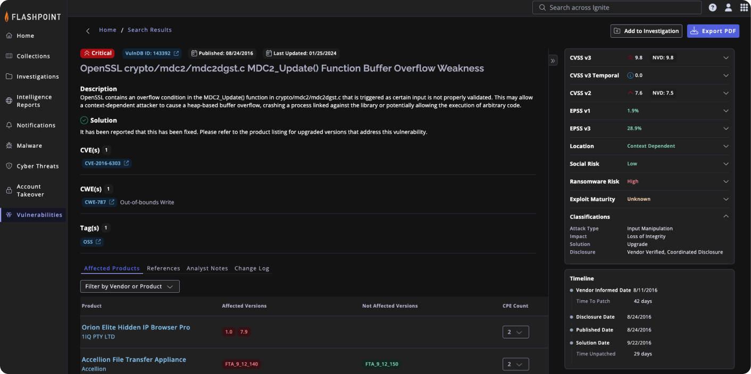
Task: Click the search magnifier icon
Action: point(543,7)
